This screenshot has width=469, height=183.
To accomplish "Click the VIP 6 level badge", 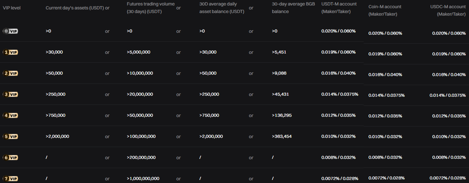I will 10,158.
